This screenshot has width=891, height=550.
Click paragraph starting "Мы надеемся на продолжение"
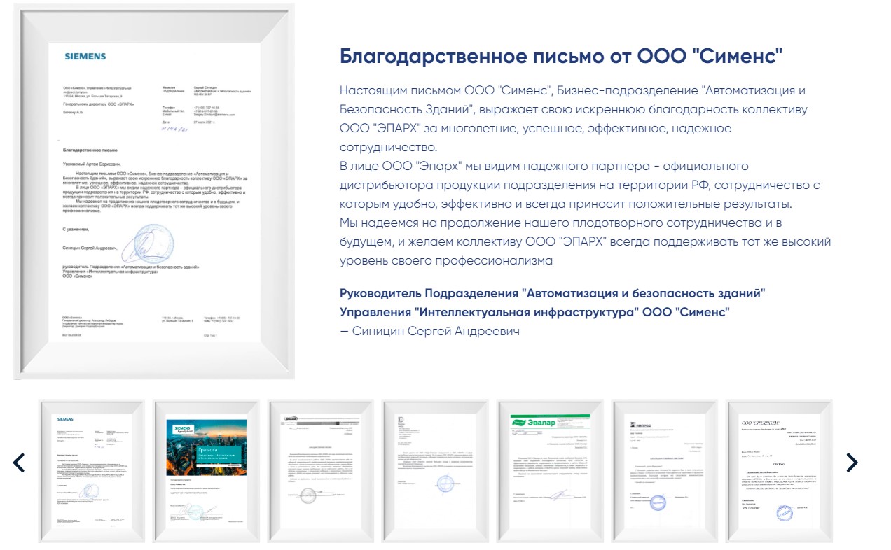tap(586, 242)
